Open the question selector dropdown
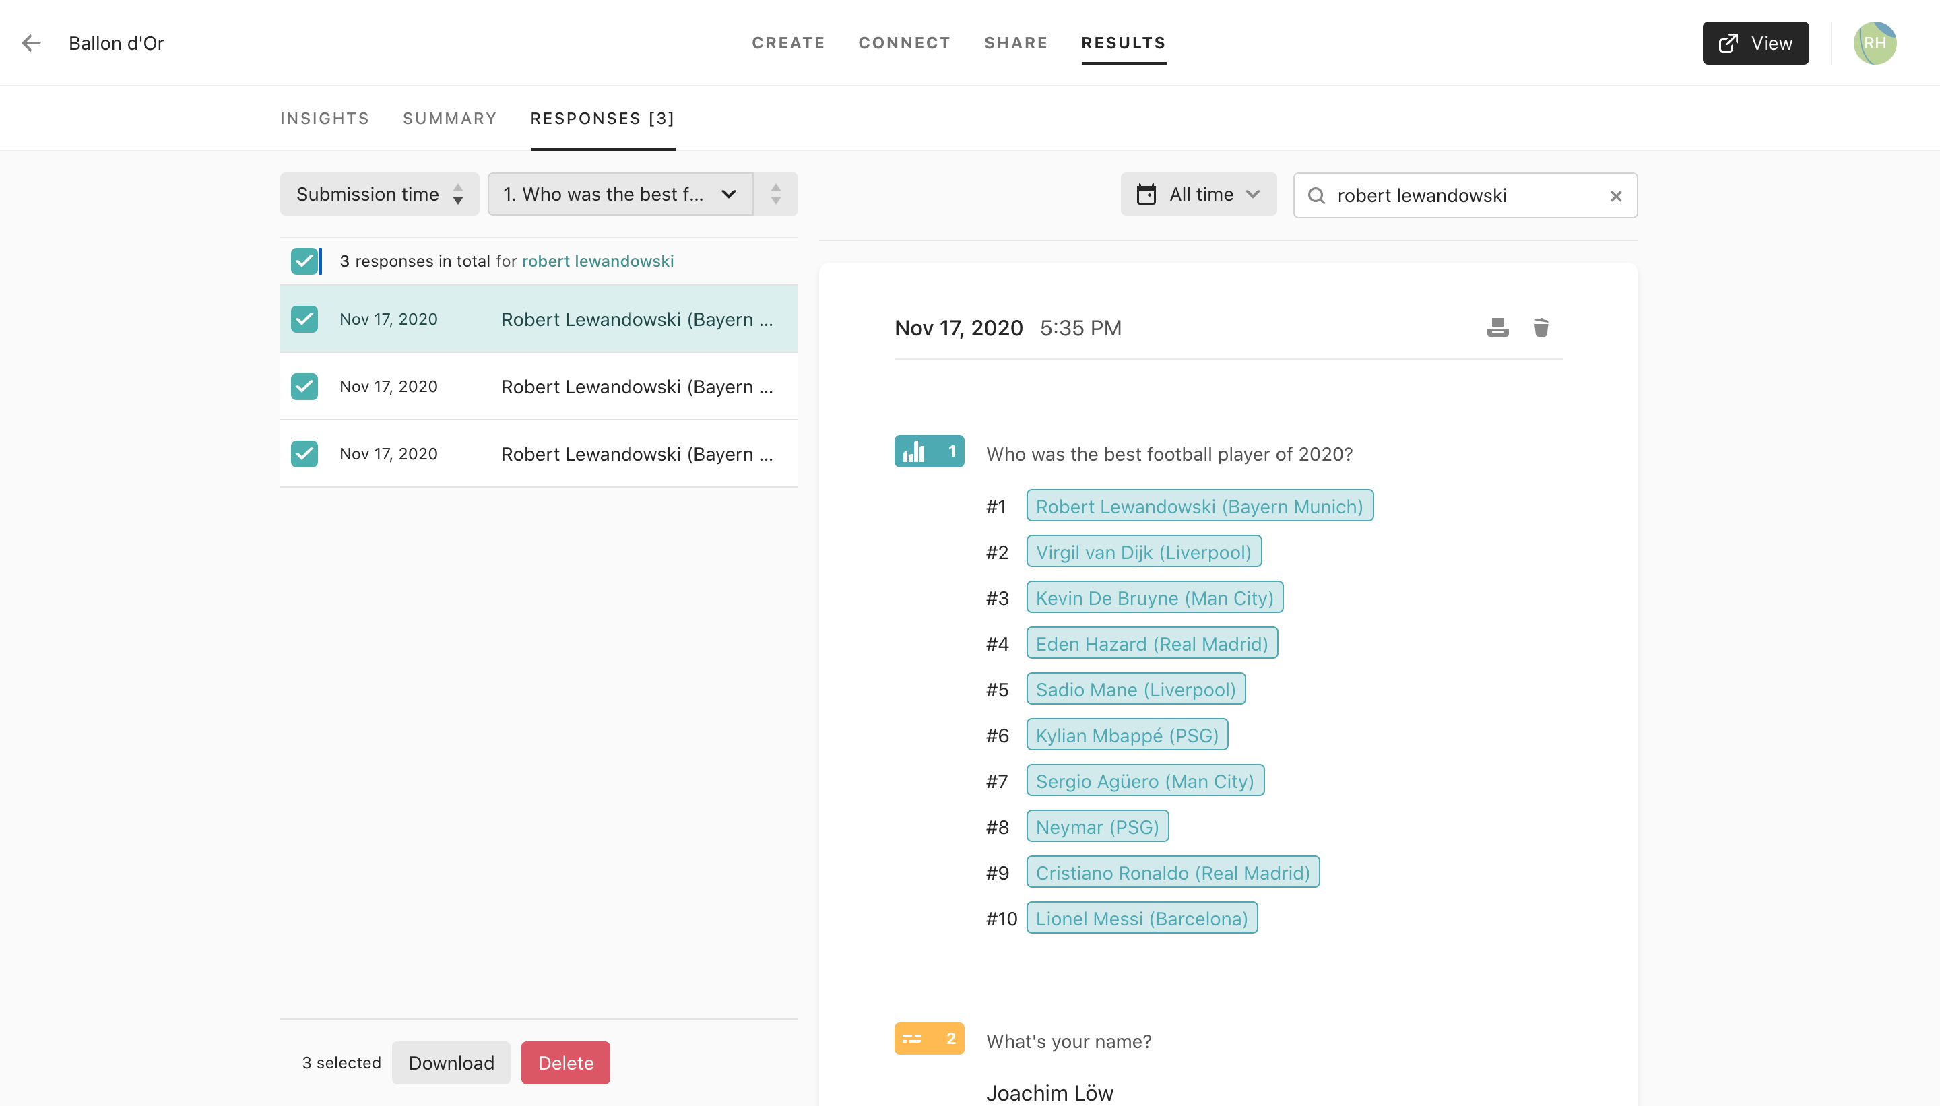1940x1106 pixels. 620,195
